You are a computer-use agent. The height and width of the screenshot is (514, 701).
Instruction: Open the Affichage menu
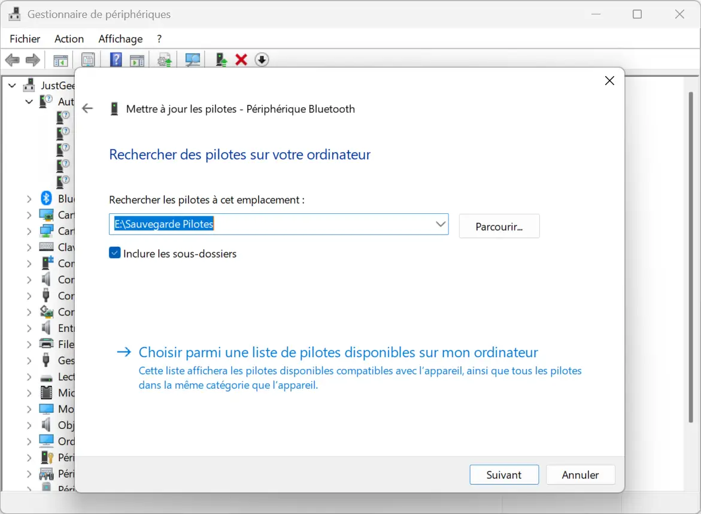(120, 39)
